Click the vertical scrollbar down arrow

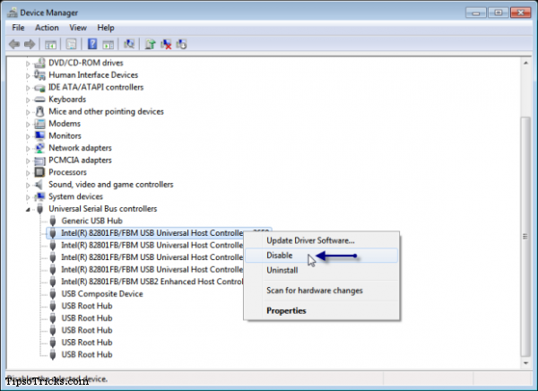click(x=525, y=363)
